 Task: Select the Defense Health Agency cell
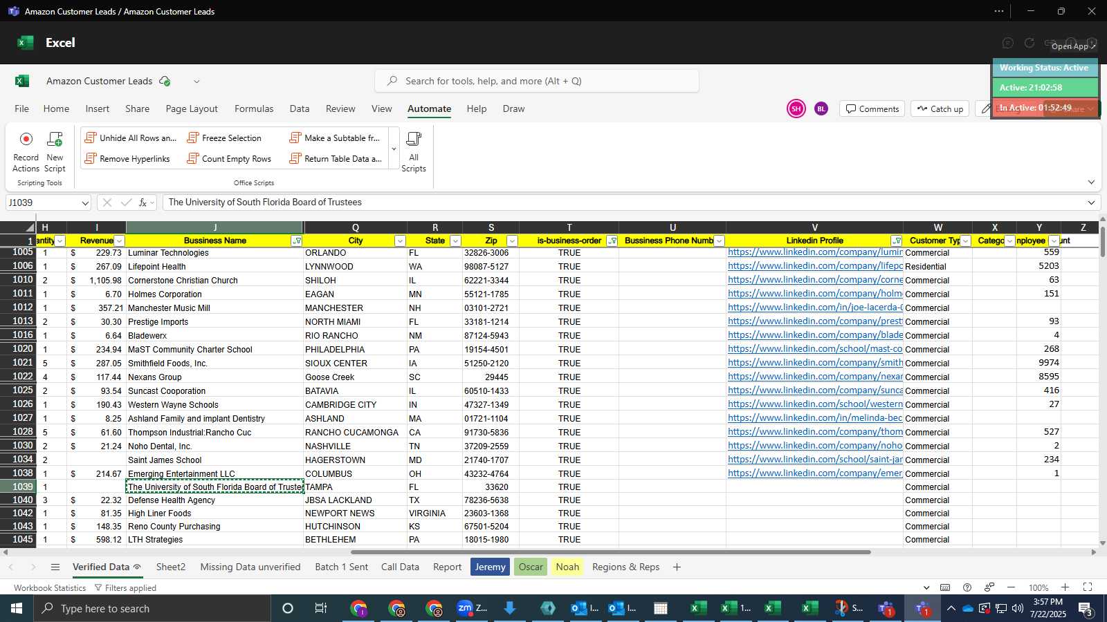[214, 500]
